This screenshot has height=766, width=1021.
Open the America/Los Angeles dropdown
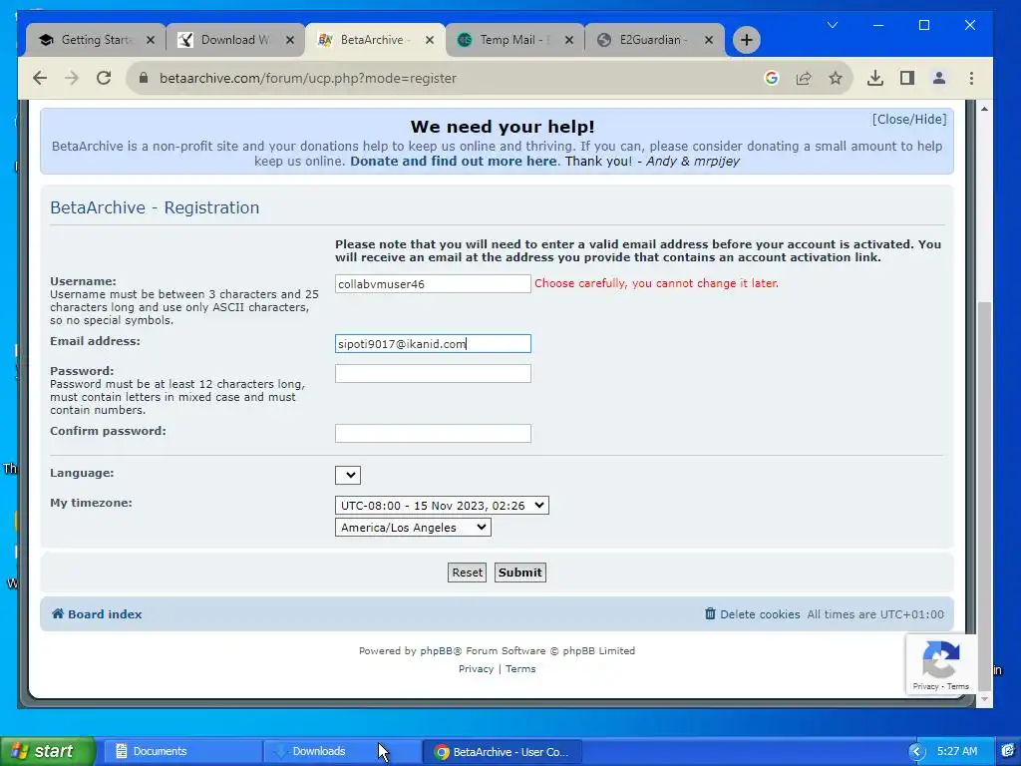point(413,528)
